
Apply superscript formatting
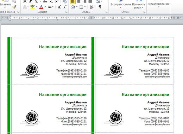pyautogui.click(x=57, y=1)
